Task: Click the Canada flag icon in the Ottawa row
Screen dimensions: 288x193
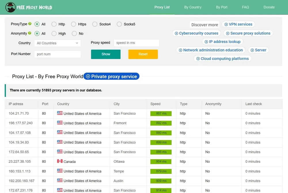Action: [60, 161]
